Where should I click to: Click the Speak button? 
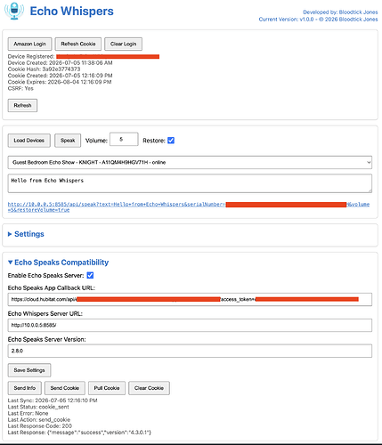click(x=68, y=141)
